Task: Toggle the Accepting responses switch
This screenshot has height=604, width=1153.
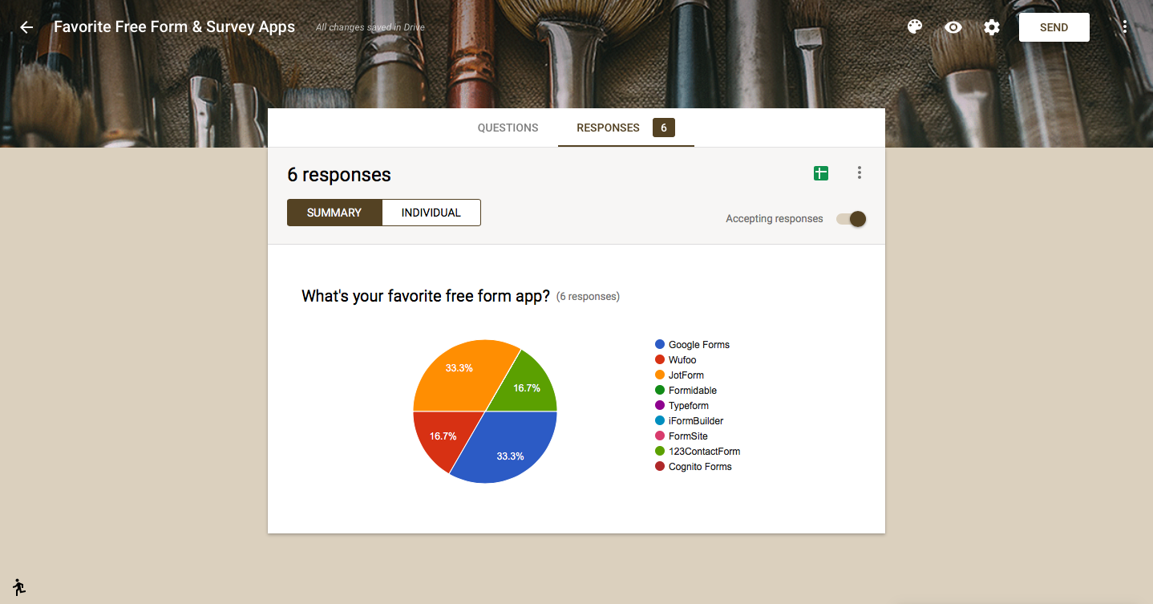Action: [852, 219]
